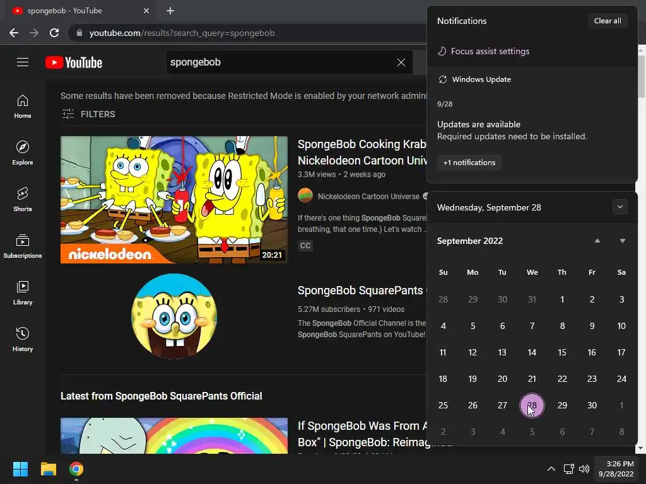Viewport: 646px width, 484px height.
Task: Collapse the calendar with the chevron button
Action: [620, 207]
